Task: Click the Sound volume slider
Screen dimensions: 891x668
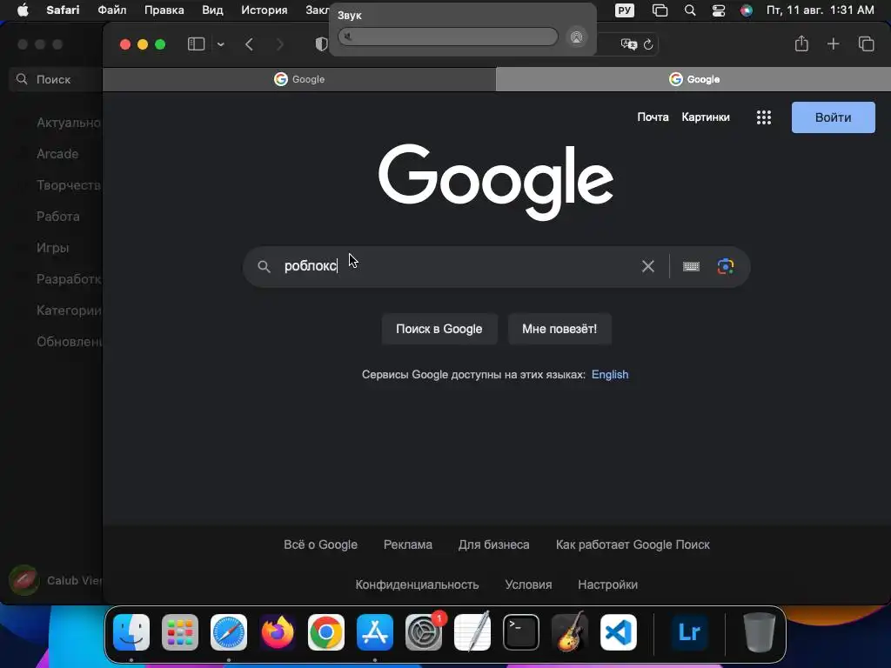Action: 448,37
